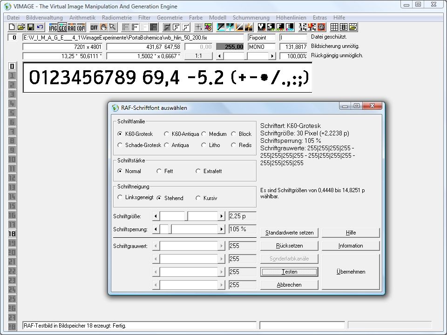Click the Schriftsperrung slider thumb
Image resolution: width=447 pixels, height=335 pixels.
pos(169,229)
